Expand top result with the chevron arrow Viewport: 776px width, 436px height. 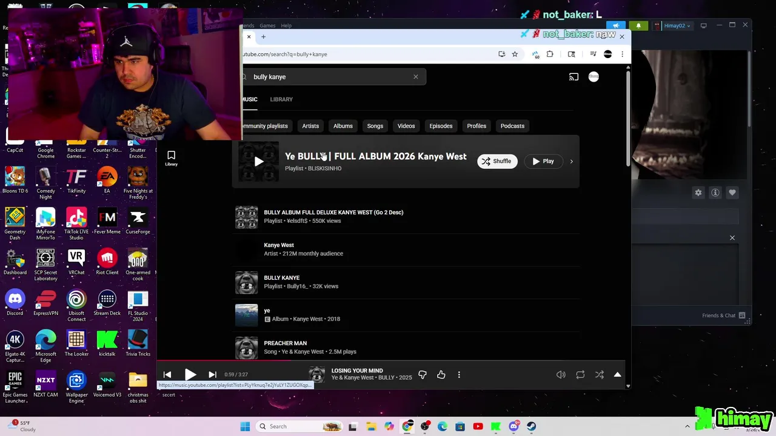coord(571,161)
